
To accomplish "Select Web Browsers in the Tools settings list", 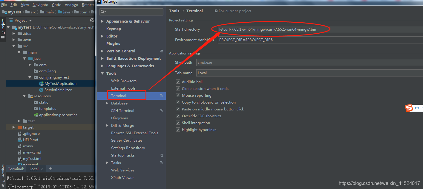I will (x=123, y=81).
